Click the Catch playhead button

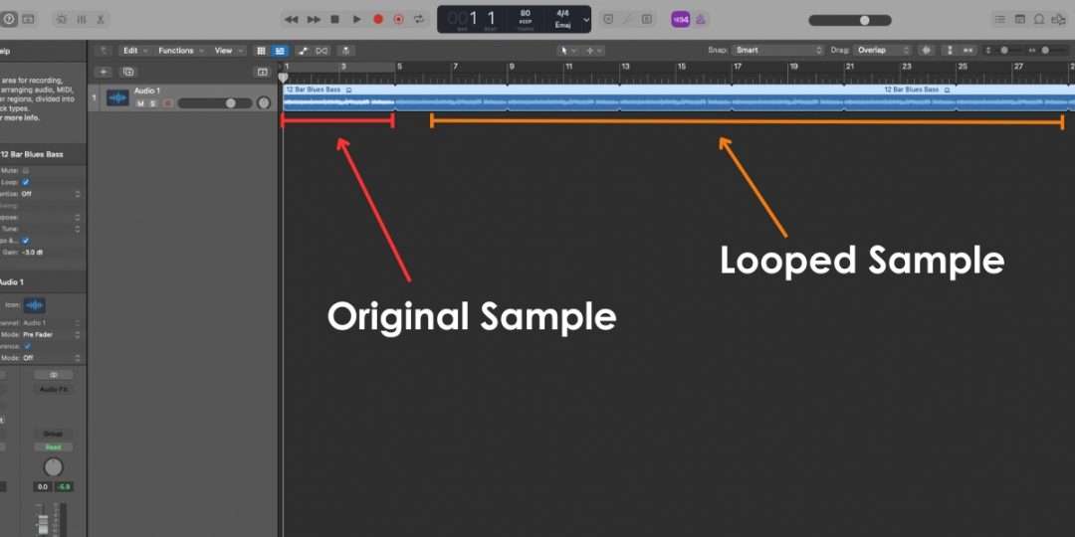tap(346, 50)
